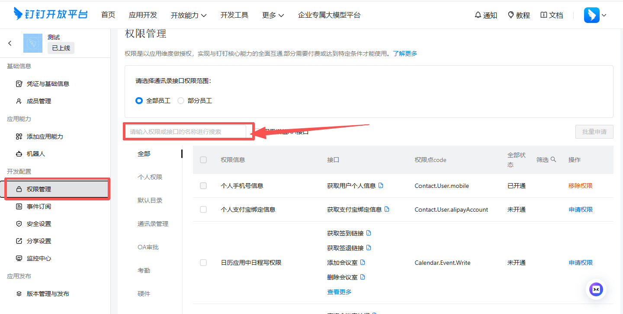Select the OA审批 category tab
Viewport: 623px width, 314px height.
pyautogui.click(x=148, y=247)
